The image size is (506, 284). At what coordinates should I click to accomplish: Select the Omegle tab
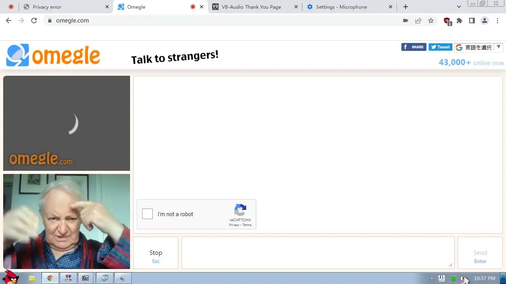(x=160, y=7)
